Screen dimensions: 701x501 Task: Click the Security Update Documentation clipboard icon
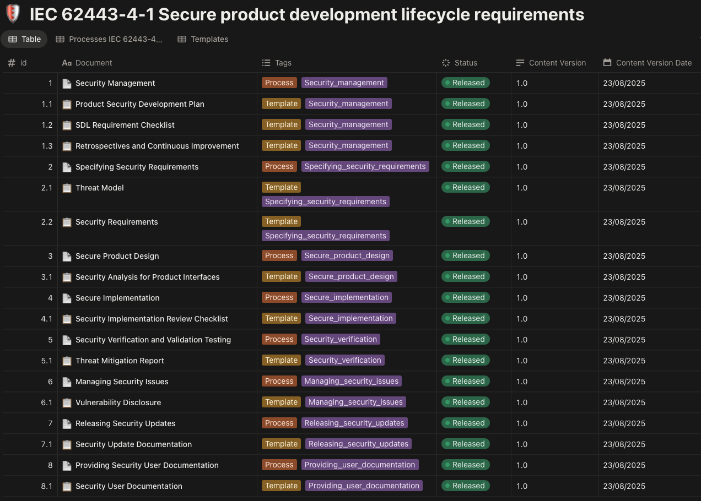coord(67,444)
